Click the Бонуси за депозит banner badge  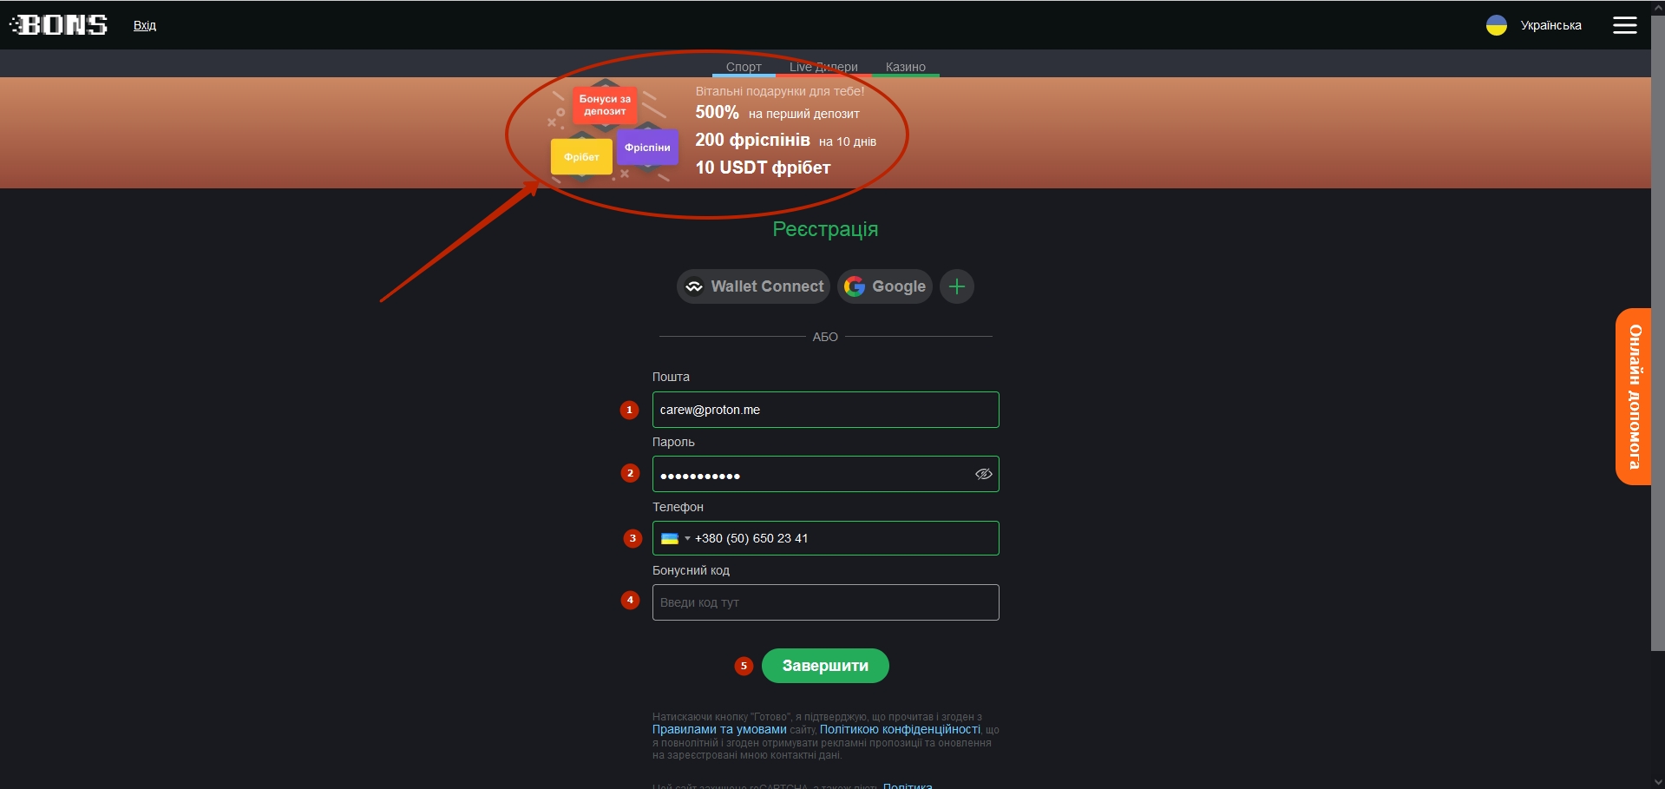pyautogui.click(x=605, y=105)
